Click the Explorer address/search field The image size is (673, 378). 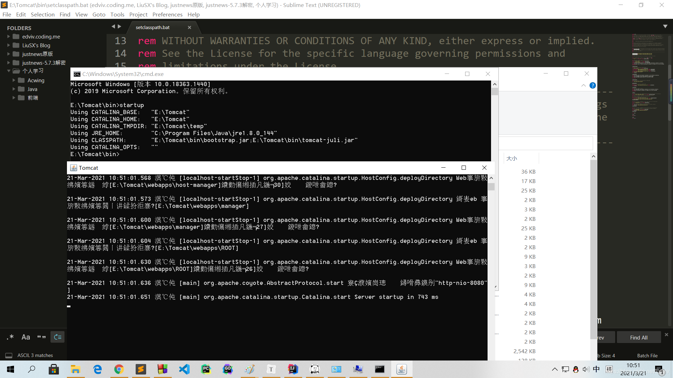tap(546, 143)
